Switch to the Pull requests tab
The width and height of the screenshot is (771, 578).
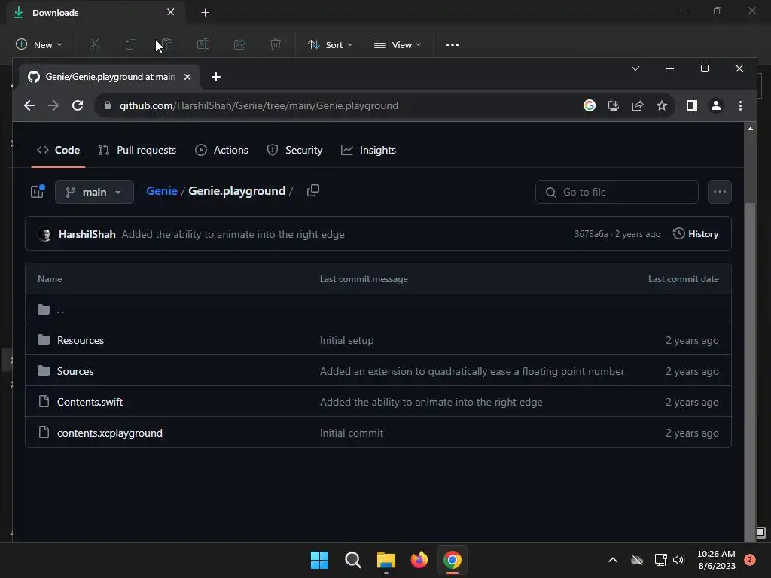tap(137, 150)
